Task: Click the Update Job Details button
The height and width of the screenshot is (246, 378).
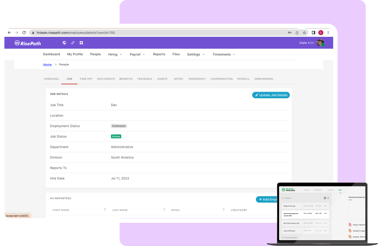Action: (271, 95)
